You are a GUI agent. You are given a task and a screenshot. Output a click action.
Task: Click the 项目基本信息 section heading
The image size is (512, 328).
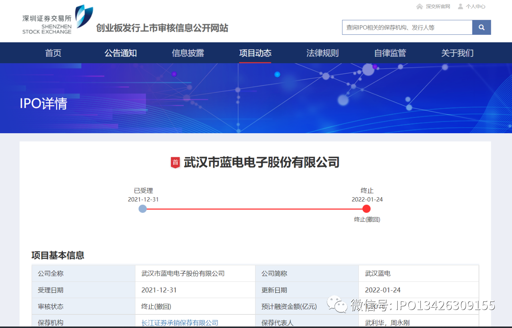[x=58, y=255]
